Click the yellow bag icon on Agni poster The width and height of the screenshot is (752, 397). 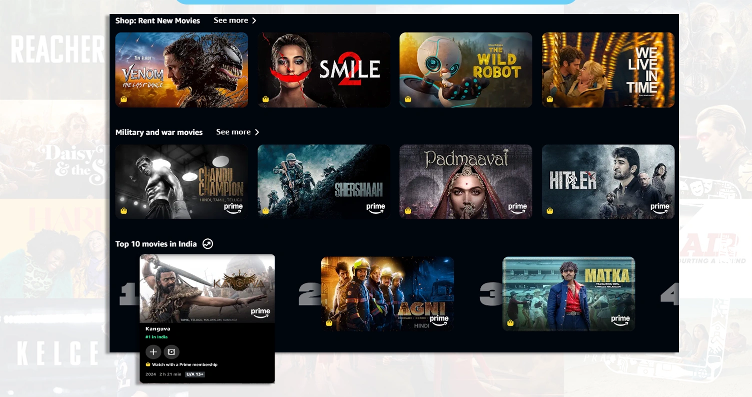point(329,323)
